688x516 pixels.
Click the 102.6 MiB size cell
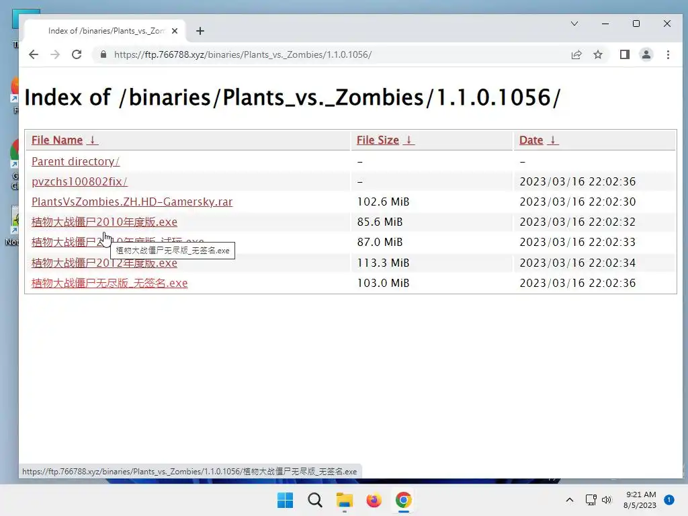(x=383, y=202)
